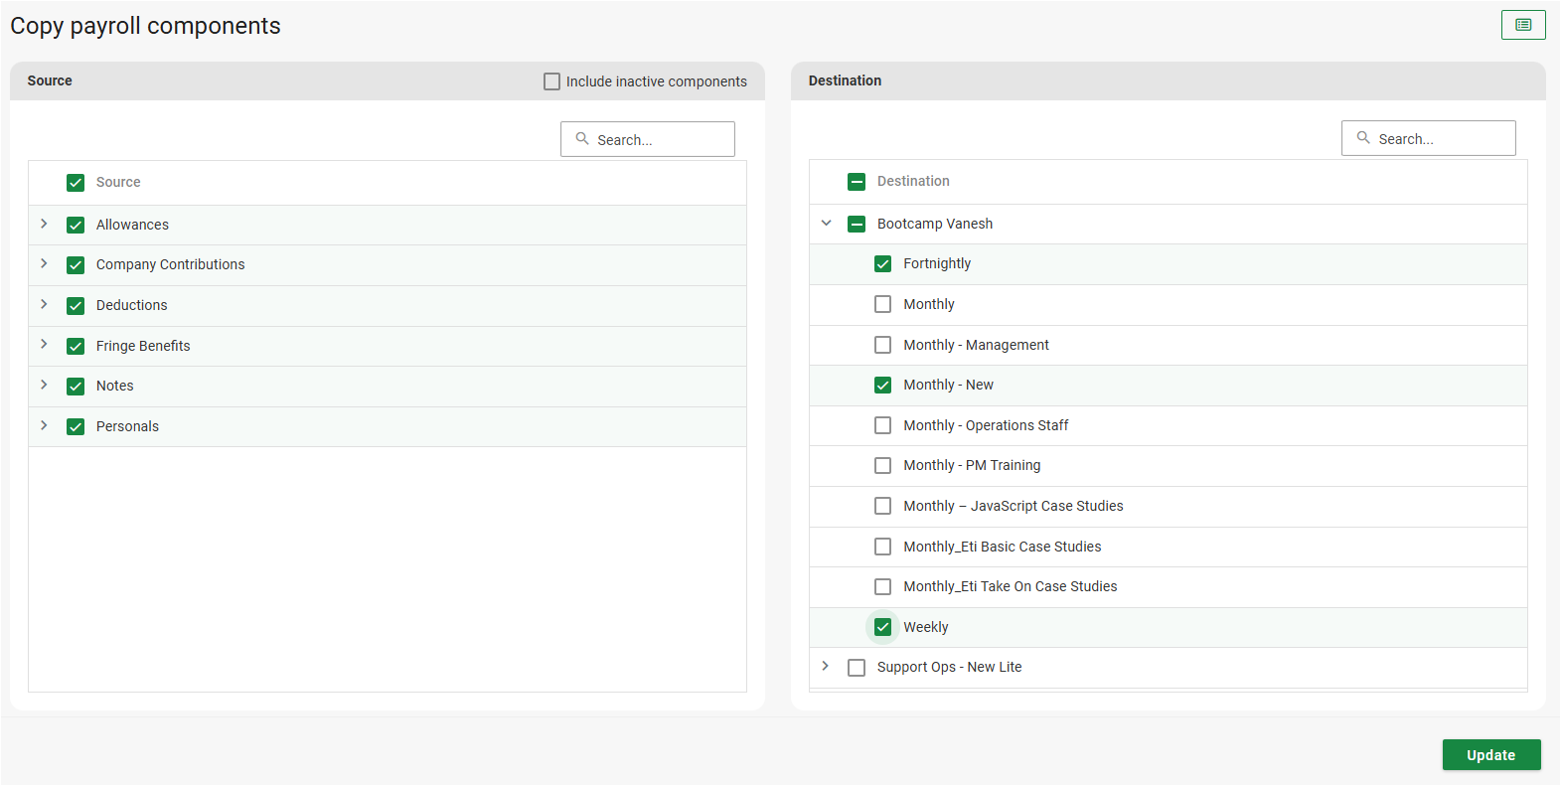Click the Destination search magnifier icon

coord(1363,138)
